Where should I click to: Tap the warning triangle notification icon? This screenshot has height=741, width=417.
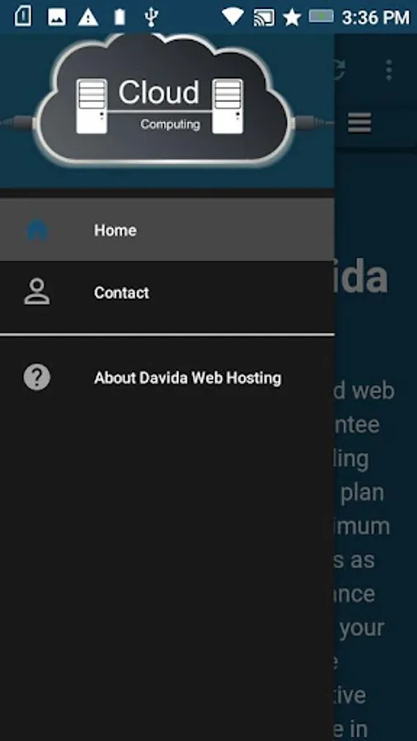[88, 17]
